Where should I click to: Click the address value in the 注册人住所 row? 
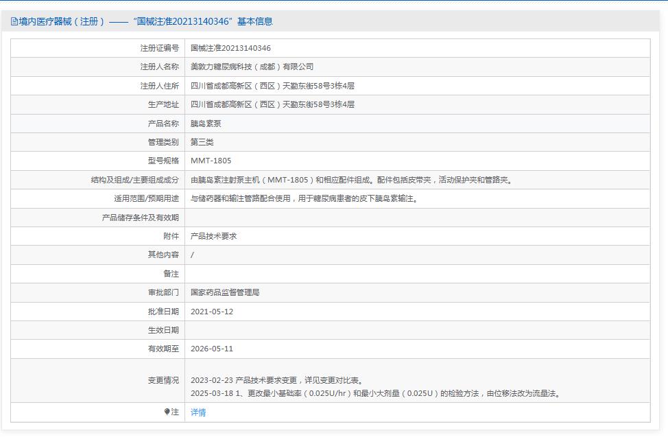click(x=272, y=86)
